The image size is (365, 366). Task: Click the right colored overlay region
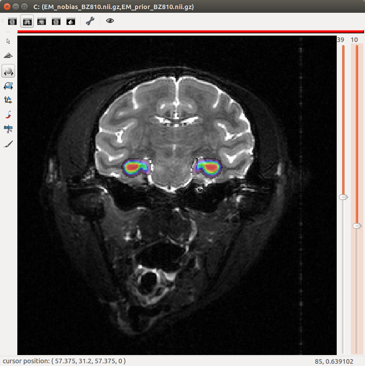coord(208,167)
